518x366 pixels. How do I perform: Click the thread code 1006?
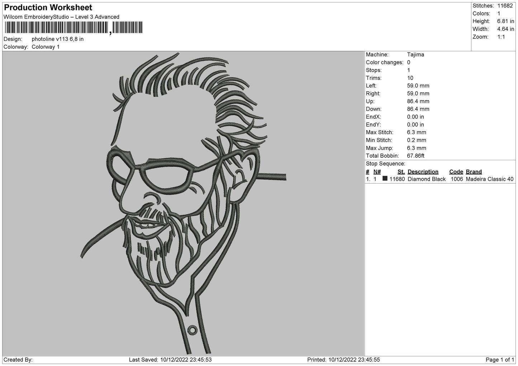tap(457, 179)
